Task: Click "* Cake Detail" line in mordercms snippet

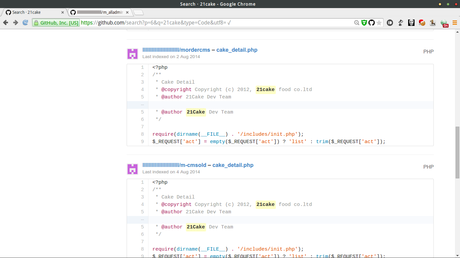Action: point(175,82)
